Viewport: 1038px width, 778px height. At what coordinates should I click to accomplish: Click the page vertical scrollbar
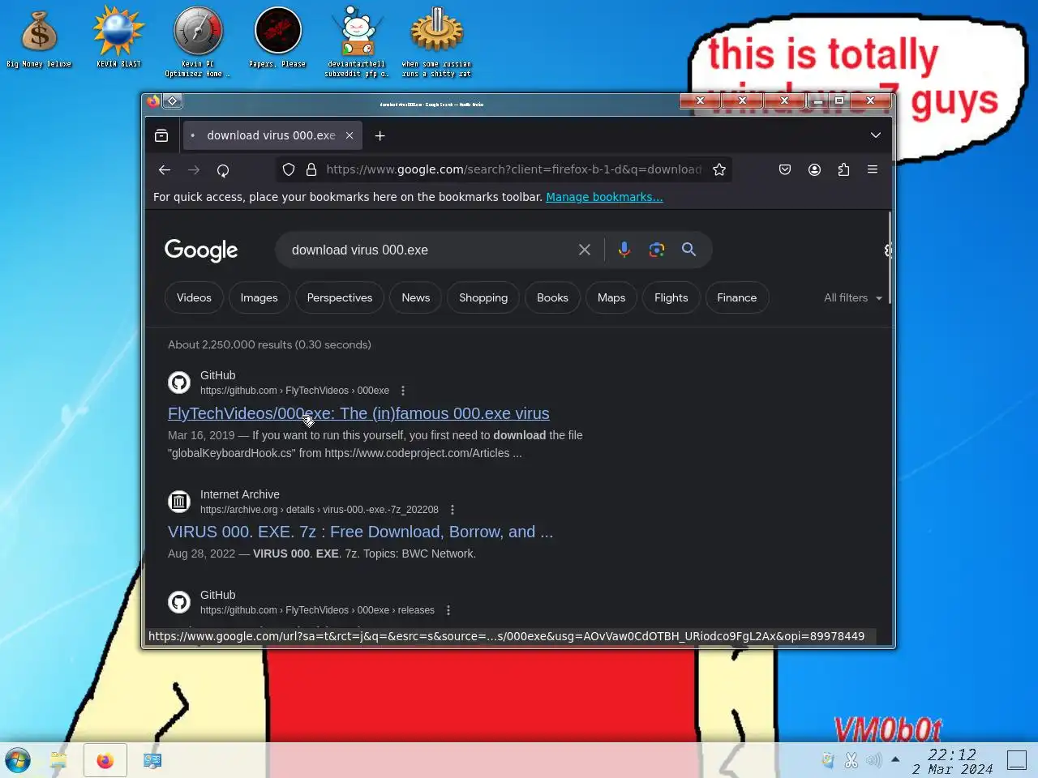click(890, 258)
